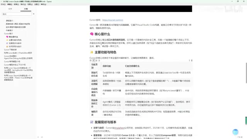The image size is (247, 139).
Task: Go to Cursor下载安装 outline entry
Action: point(10,50)
